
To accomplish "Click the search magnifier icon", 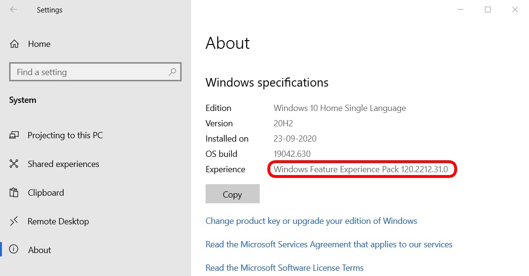I will pyautogui.click(x=172, y=71).
